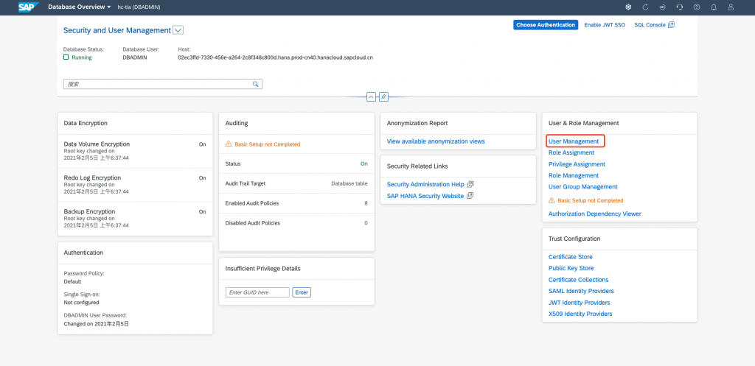Click Enable JWT SSO

605,25
